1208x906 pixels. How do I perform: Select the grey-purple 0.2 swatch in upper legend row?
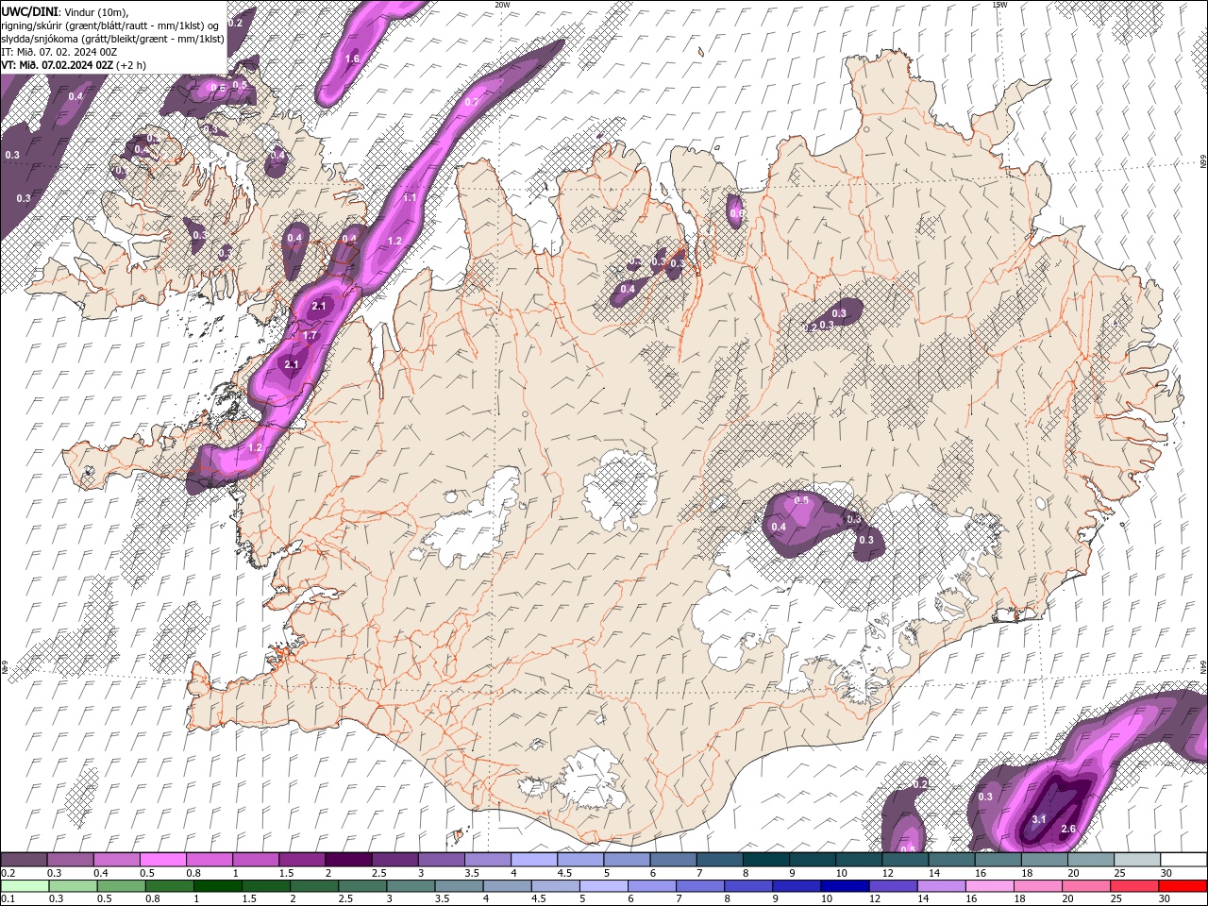click(24, 860)
